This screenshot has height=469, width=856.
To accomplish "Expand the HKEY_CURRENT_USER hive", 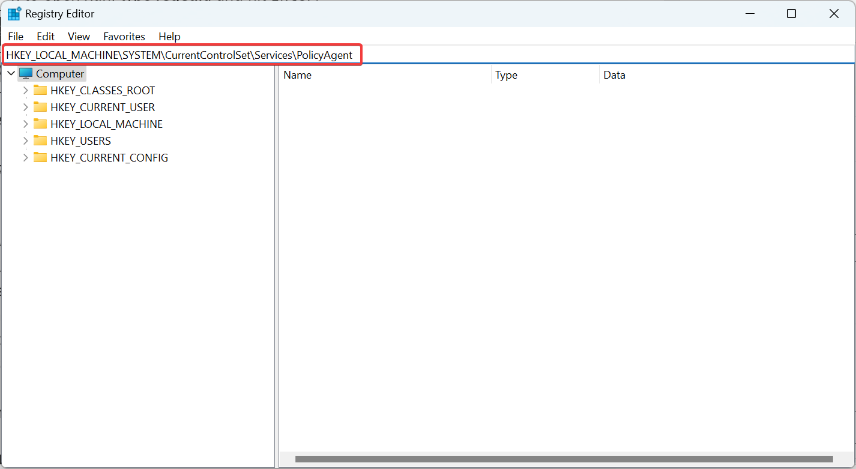I will 25,107.
